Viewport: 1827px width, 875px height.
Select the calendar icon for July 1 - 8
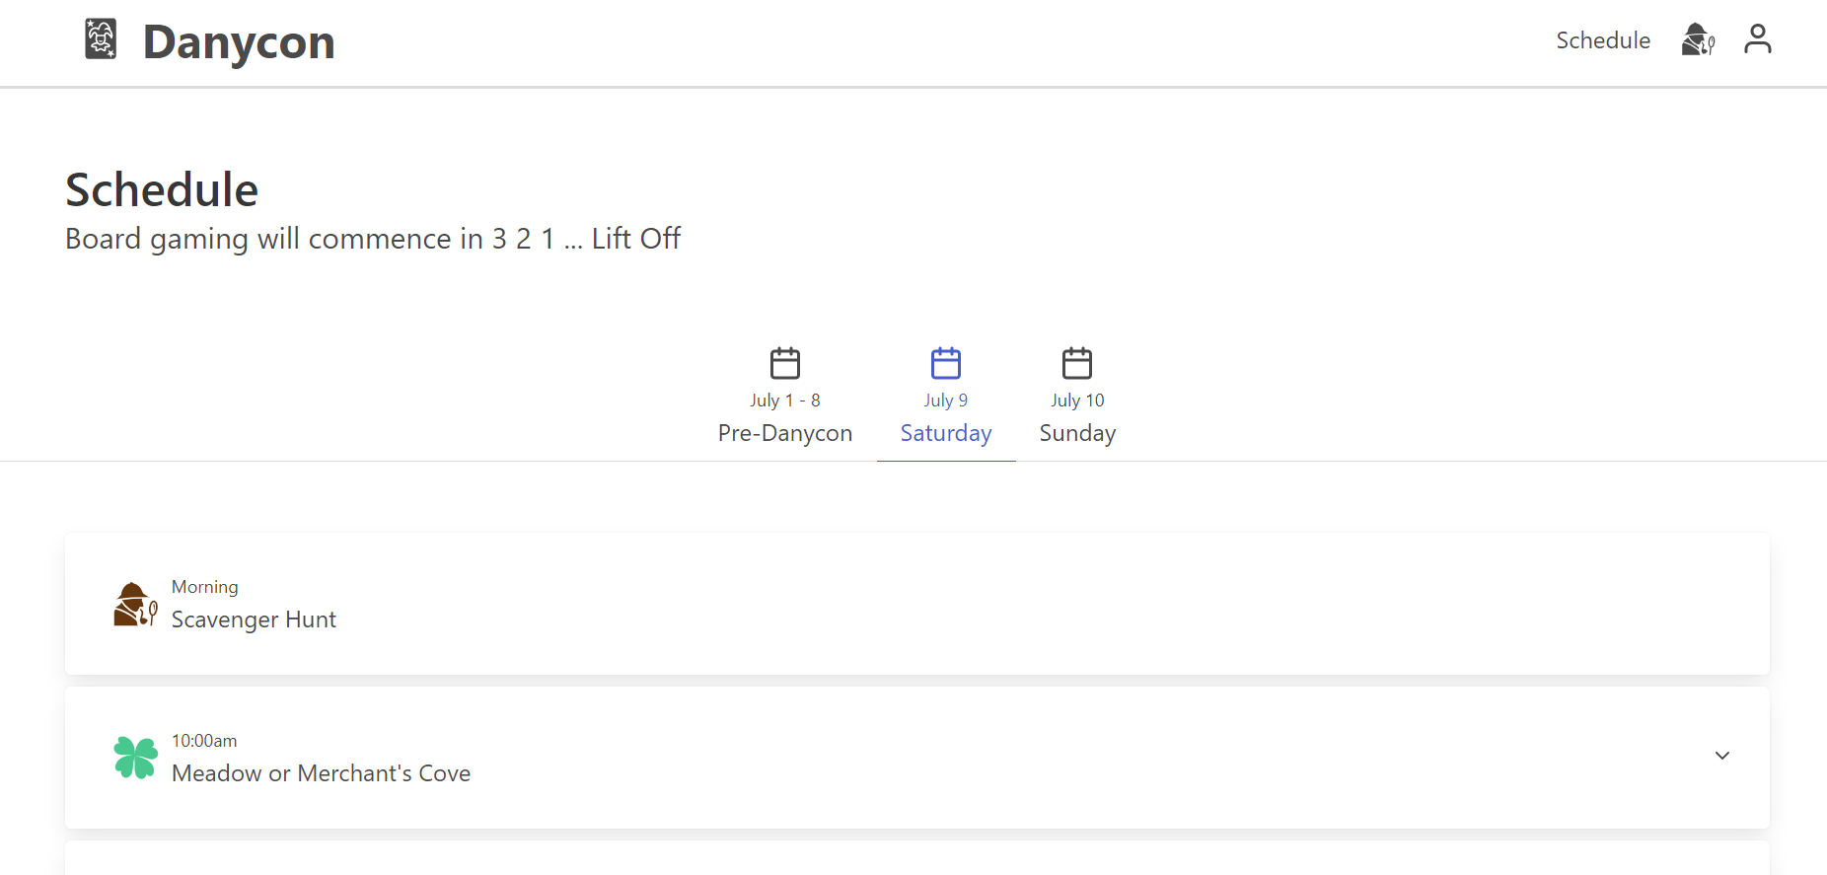click(785, 363)
